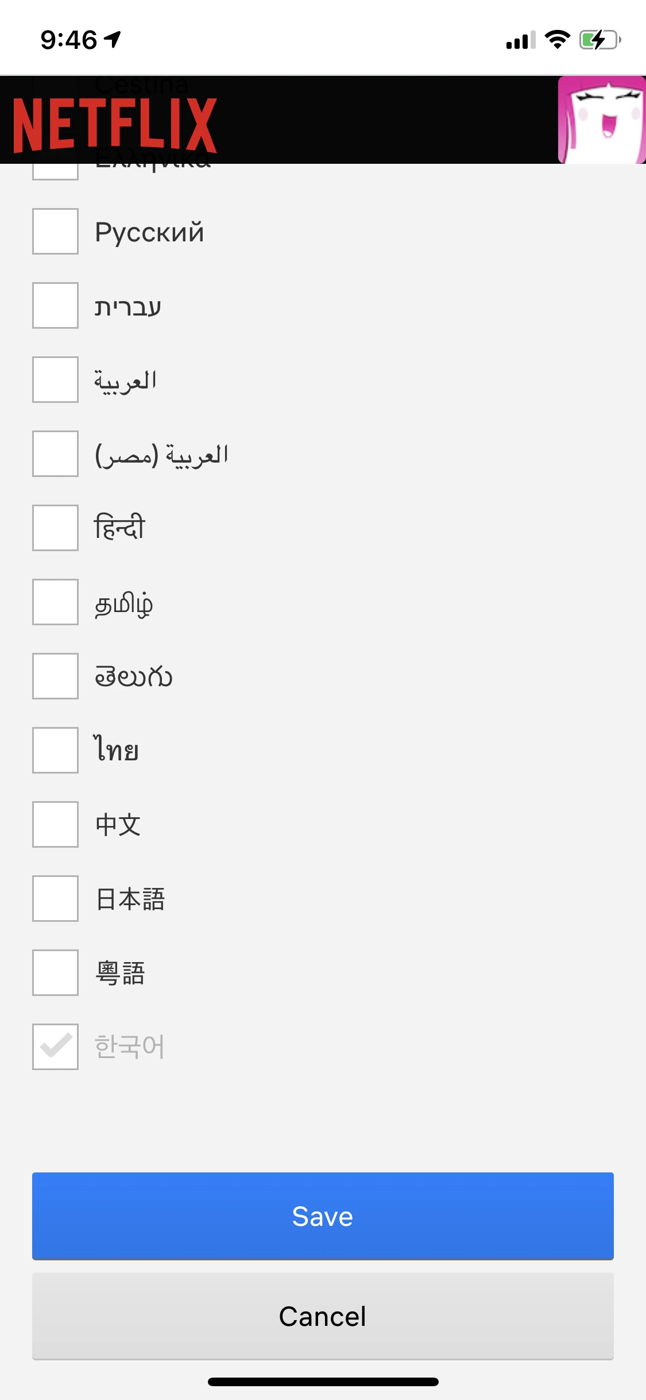Check the 中文 language box
The height and width of the screenshot is (1400, 646).
coord(55,825)
